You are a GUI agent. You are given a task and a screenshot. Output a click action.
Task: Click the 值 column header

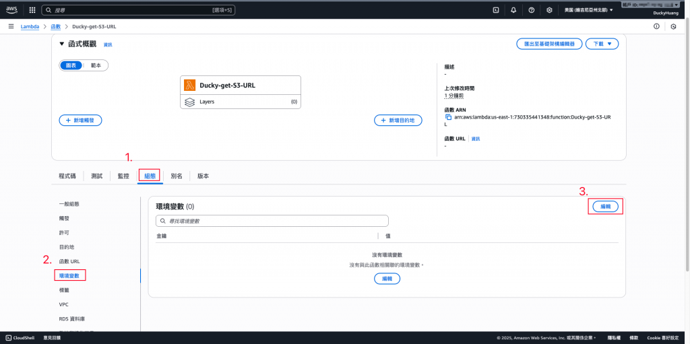(x=387, y=236)
